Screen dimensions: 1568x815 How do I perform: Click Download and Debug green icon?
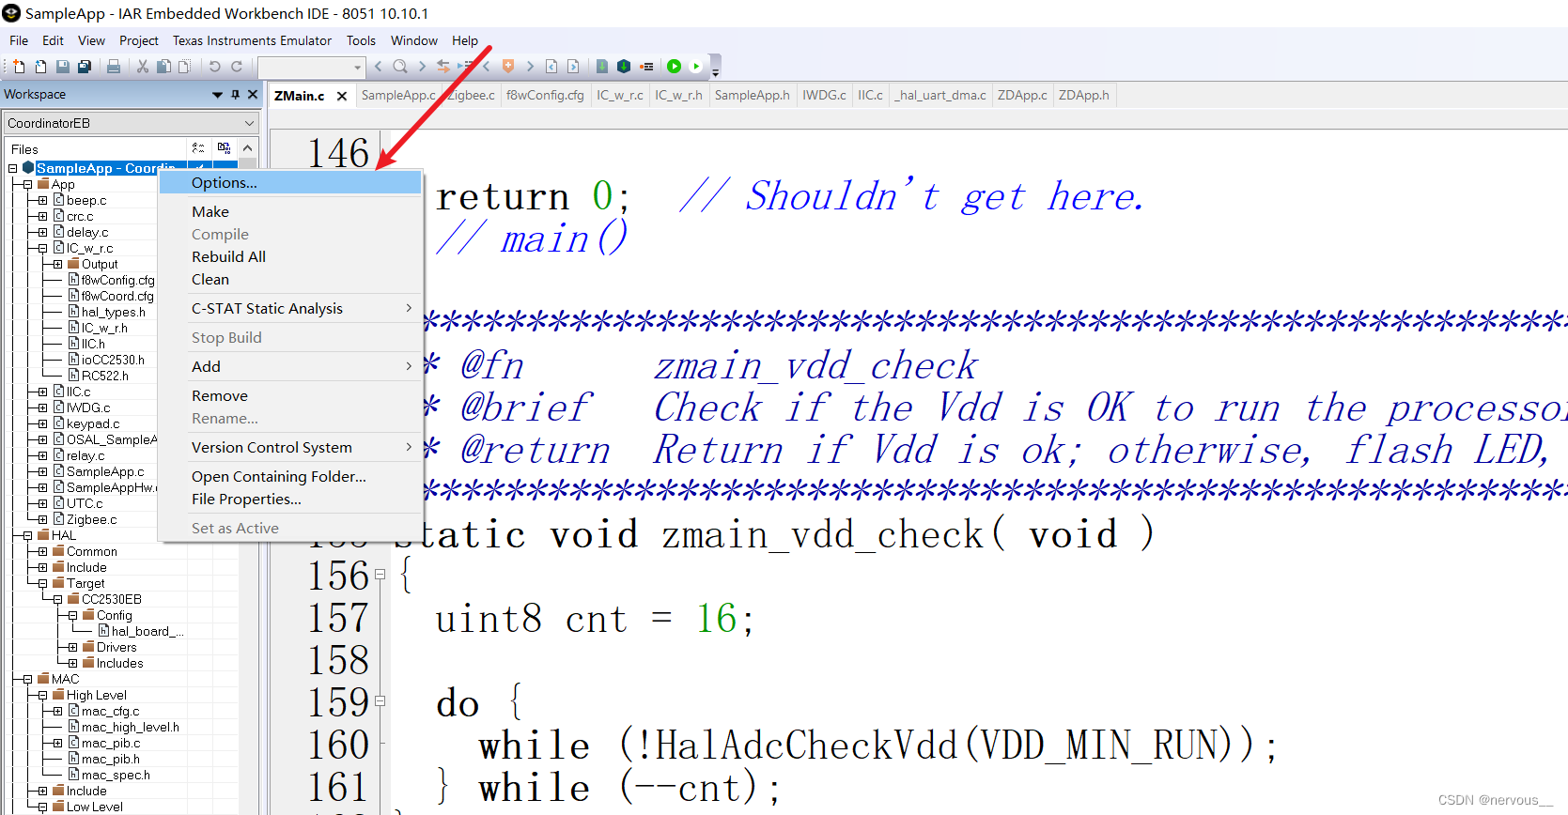[x=674, y=67]
